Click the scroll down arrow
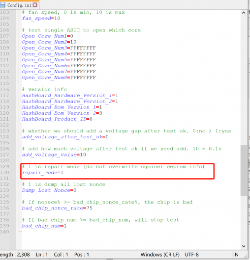The image size is (250, 260). (x=244, y=246)
